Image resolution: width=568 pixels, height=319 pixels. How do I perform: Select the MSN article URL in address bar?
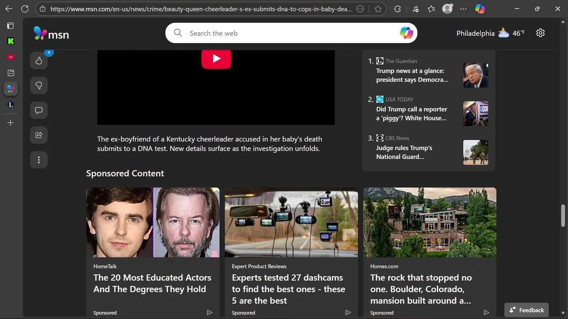201,9
